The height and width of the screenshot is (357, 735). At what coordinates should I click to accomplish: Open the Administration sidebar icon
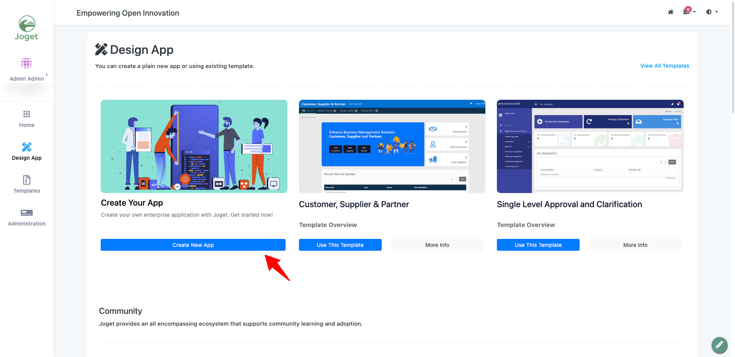(x=27, y=213)
